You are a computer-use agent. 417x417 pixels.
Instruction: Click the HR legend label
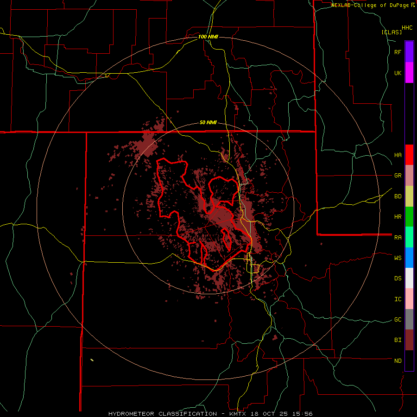(398, 217)
